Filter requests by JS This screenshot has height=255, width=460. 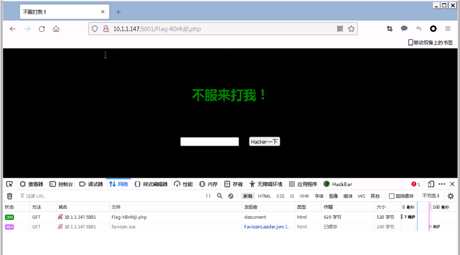click(291, 196)
